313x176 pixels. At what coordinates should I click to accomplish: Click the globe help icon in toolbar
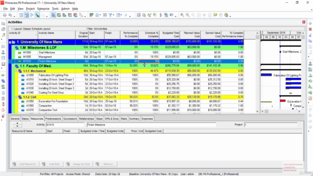(x=226, y=15)
